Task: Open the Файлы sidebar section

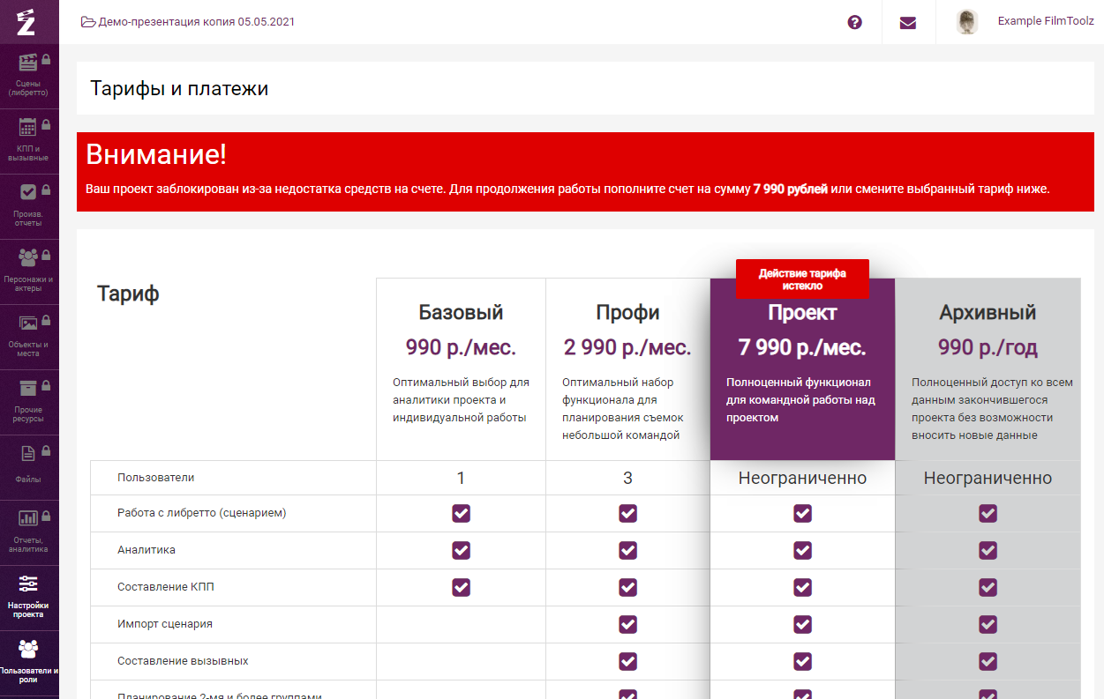Action: [x=29, y=468]
